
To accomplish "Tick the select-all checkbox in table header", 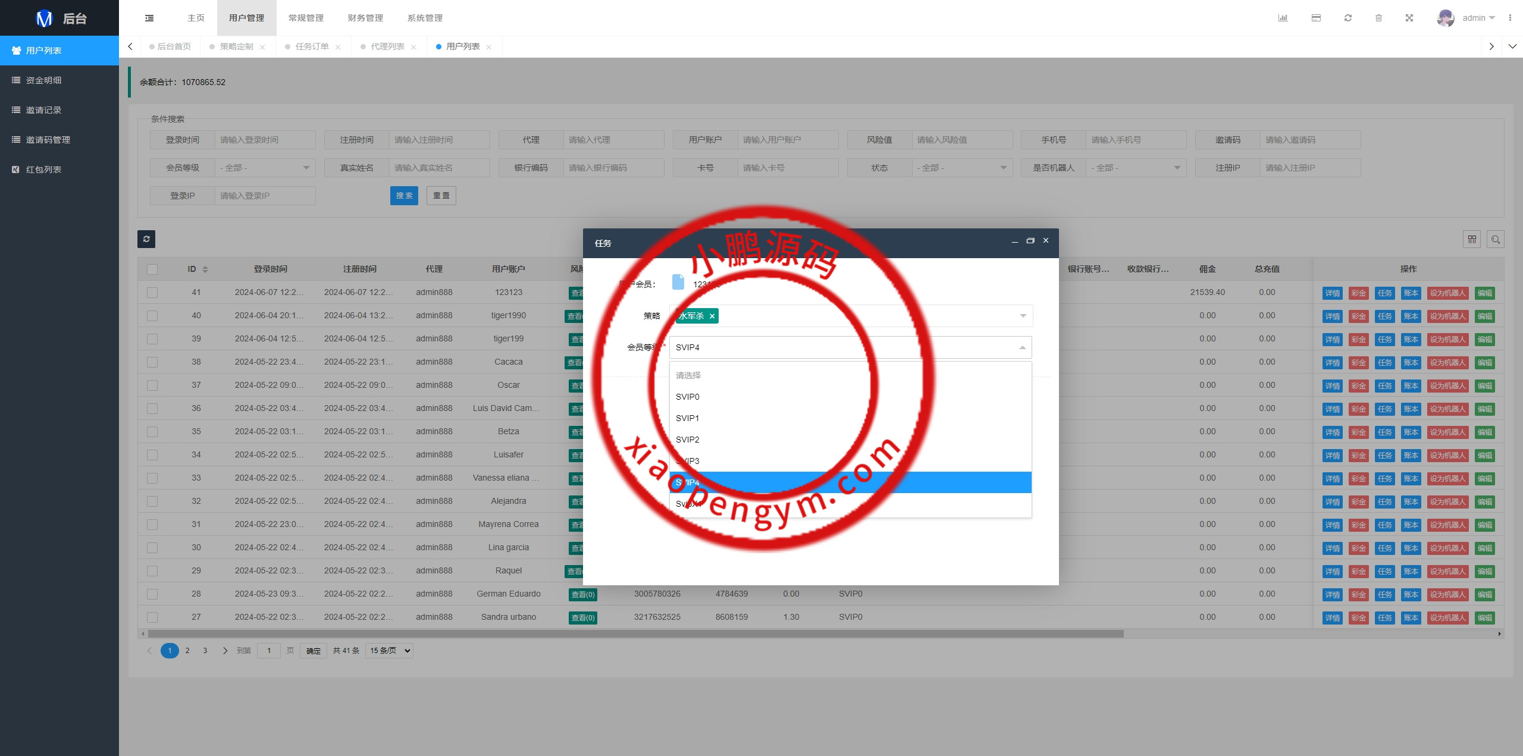I will coord(152,269).
